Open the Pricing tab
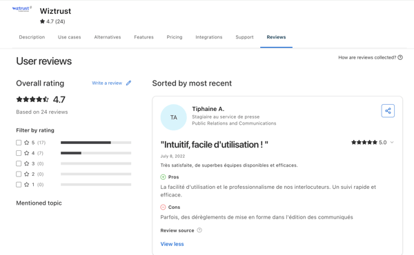Viewport: 414px width, 255px height. 175,37
